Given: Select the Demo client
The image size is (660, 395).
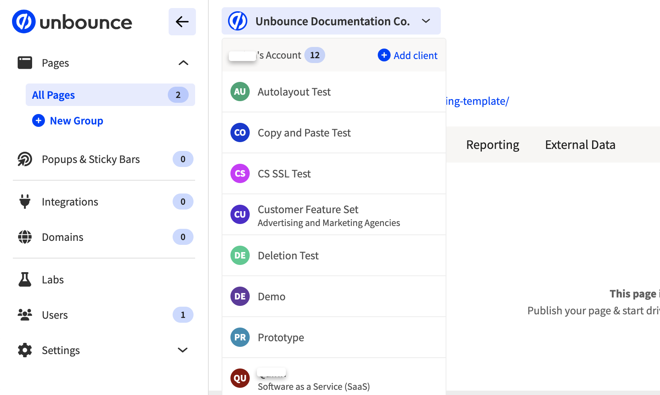Looking at the screenshot, I should pyautogui.click(x=334, y=296).
